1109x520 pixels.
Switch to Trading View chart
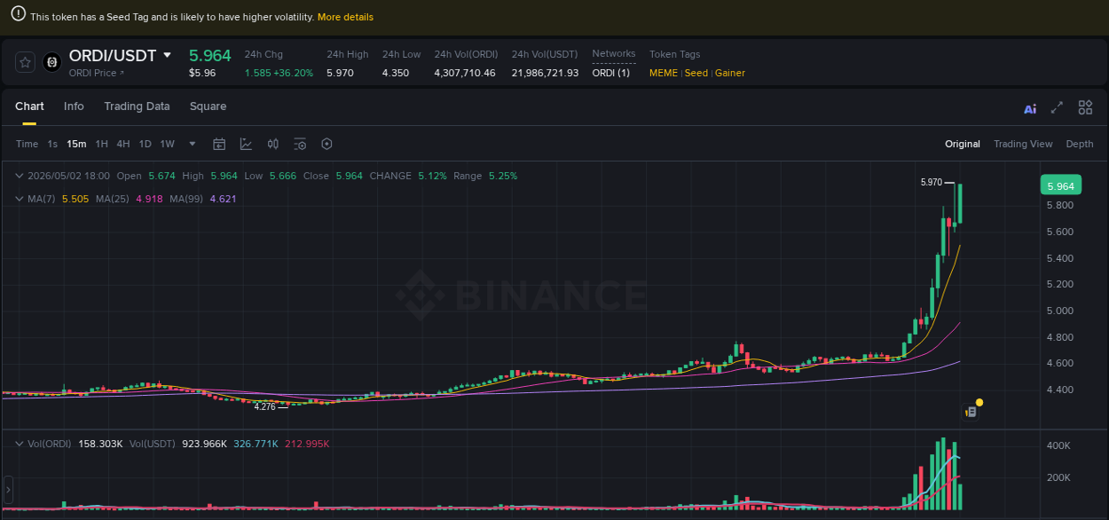pyautogui.click(x=1023, y=144)
